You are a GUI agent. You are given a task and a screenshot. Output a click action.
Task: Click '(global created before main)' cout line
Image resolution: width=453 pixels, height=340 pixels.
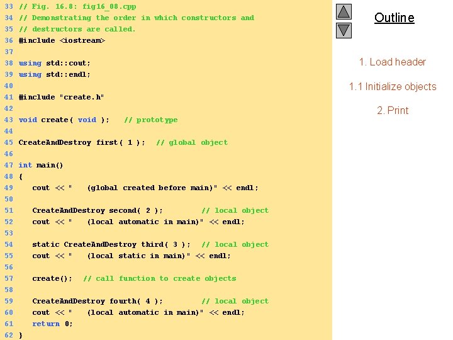coord(145,188)
